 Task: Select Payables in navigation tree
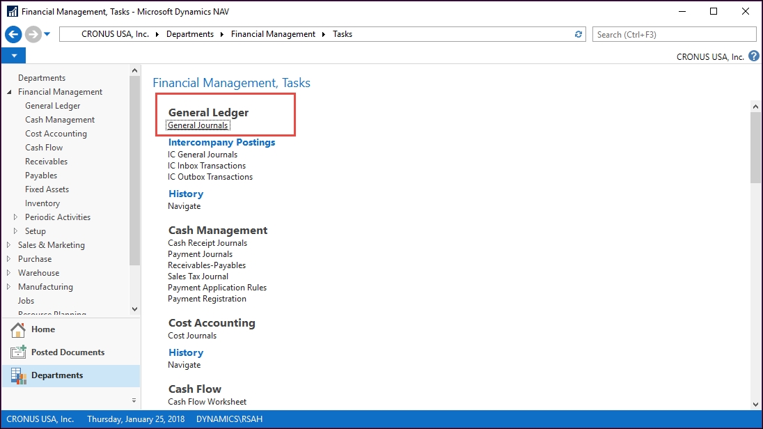pyautogui.click(x=41, y=175)
